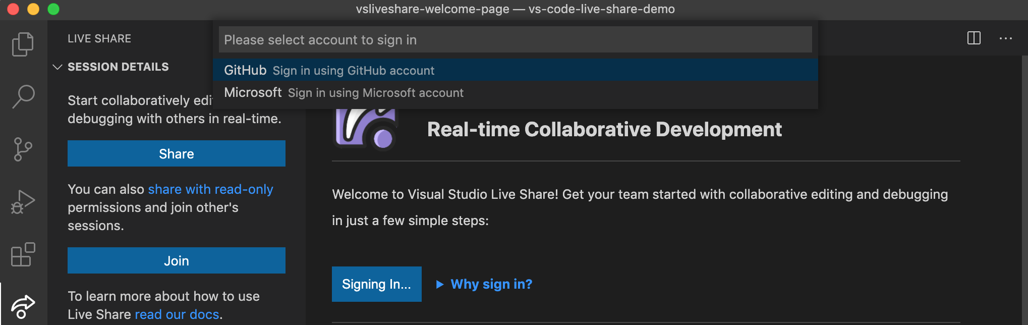Screen dimensions: 1028x325
Task: Collapse the Session Details section
Action: (x=58, y=67)
